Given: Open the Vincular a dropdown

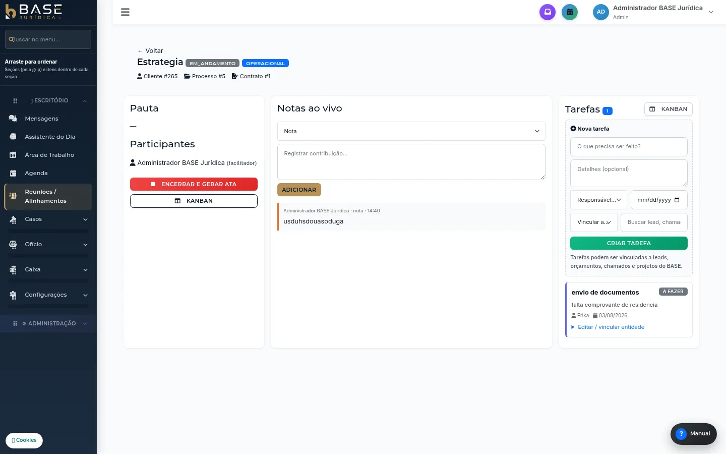Looking at the screenshot, I should pyautogui.click(x=594, y=222).
